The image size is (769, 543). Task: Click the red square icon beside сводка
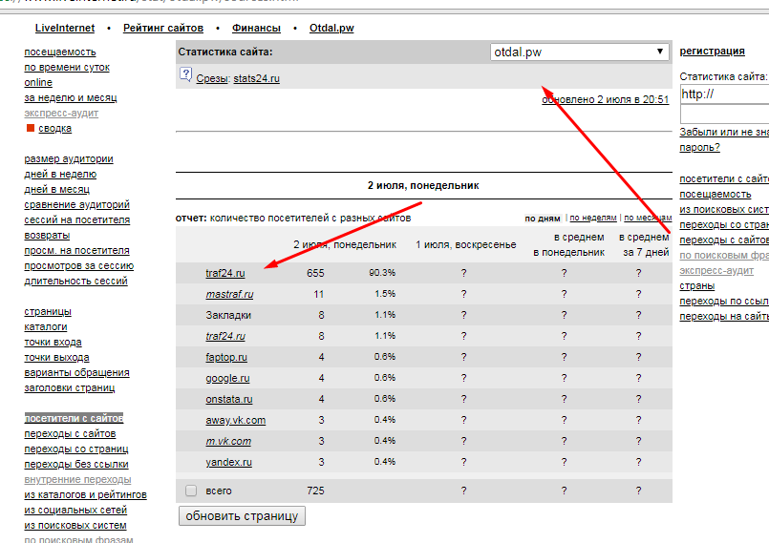coord(31,128)
